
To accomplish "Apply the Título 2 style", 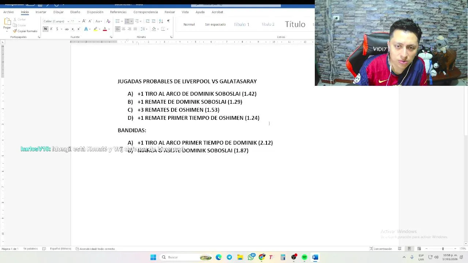I will point(268,24).
